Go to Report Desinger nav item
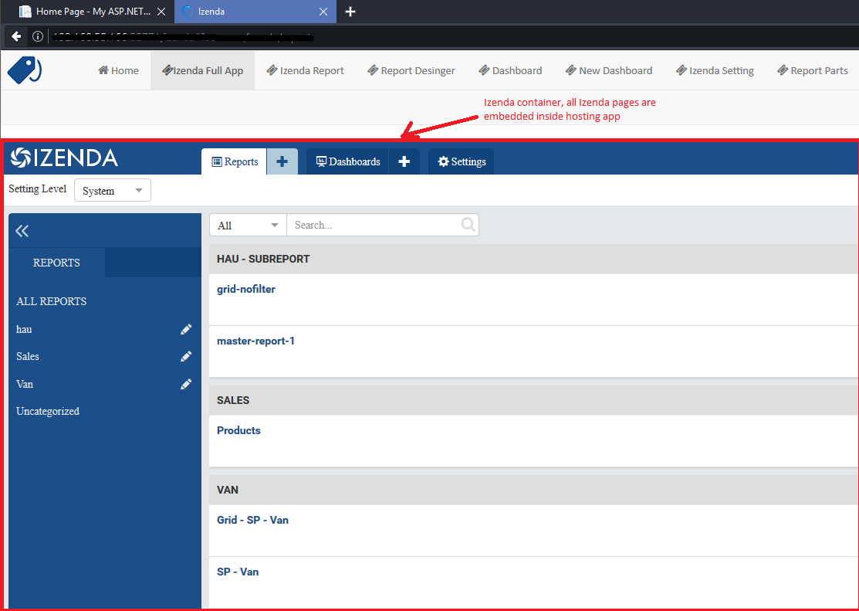Screen dimensions: 859x611 point(411,70)
